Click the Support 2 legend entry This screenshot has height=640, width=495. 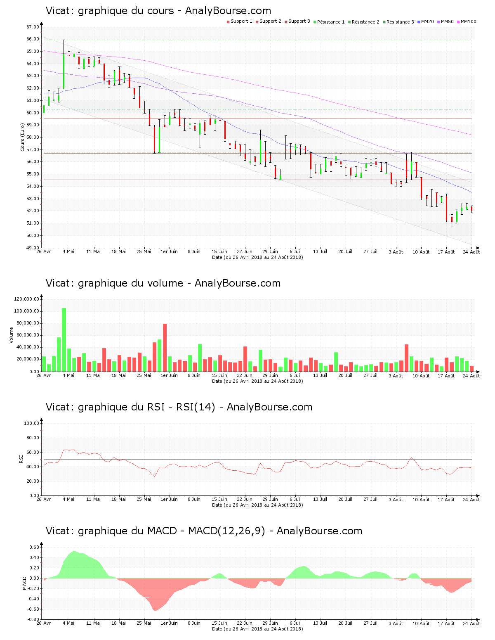268,21
